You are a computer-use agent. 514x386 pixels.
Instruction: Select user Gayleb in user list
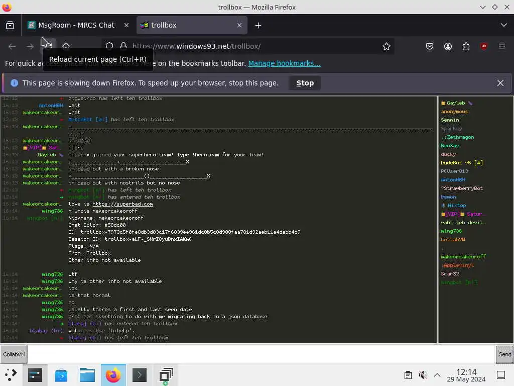coord(456,103)
